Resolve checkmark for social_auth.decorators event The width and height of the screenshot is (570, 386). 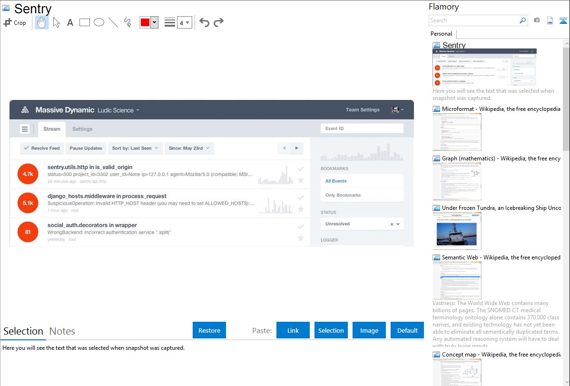click(301, 227)
